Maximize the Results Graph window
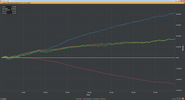This screenshot has width=185, height=100. [x=179, y=1]
